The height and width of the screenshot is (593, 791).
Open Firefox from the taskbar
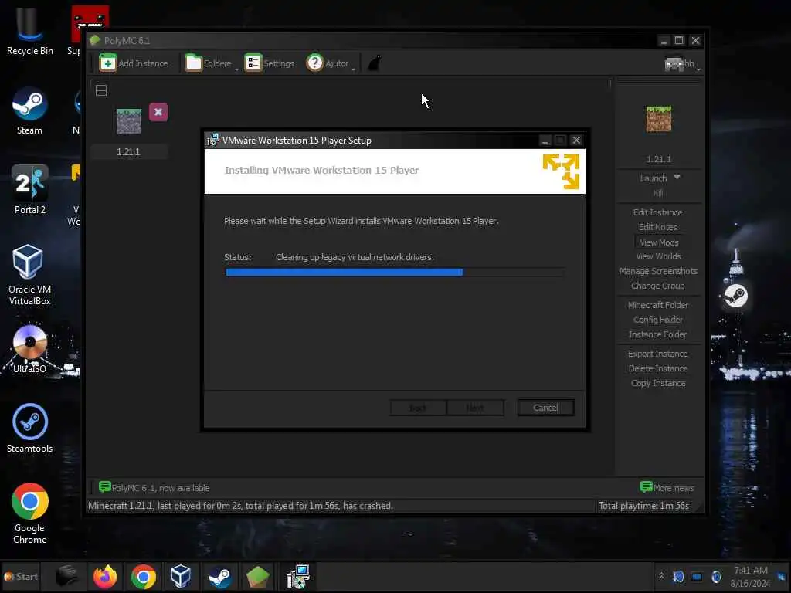(105, 576)
